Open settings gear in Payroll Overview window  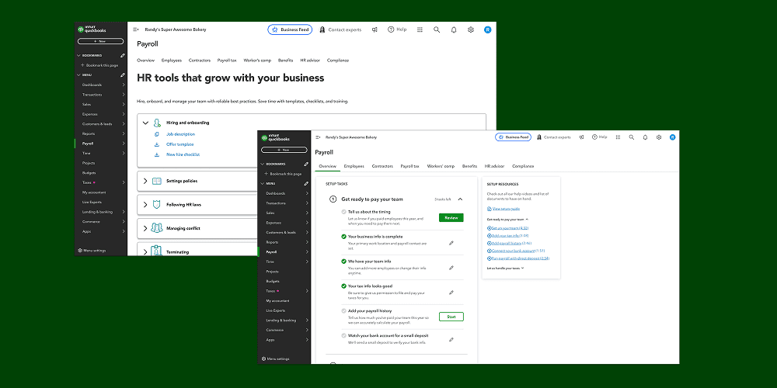(659, 137)
